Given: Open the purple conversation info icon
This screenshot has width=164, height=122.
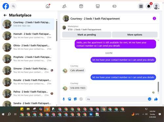Looking at the screenshot, I should tap(154, 18).
